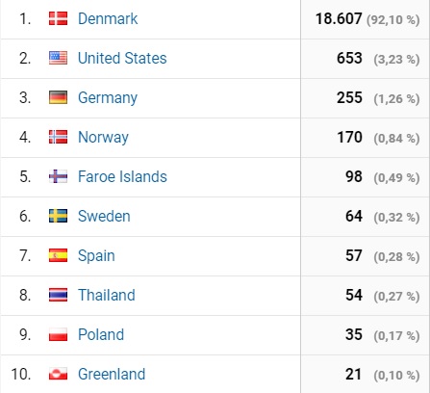Select the Norway country link

pyautogui.click(x=103, y=138)
